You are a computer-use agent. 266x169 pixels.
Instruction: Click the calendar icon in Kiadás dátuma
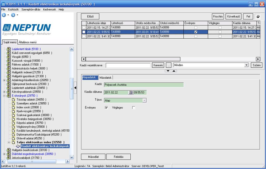coord(130,93)
